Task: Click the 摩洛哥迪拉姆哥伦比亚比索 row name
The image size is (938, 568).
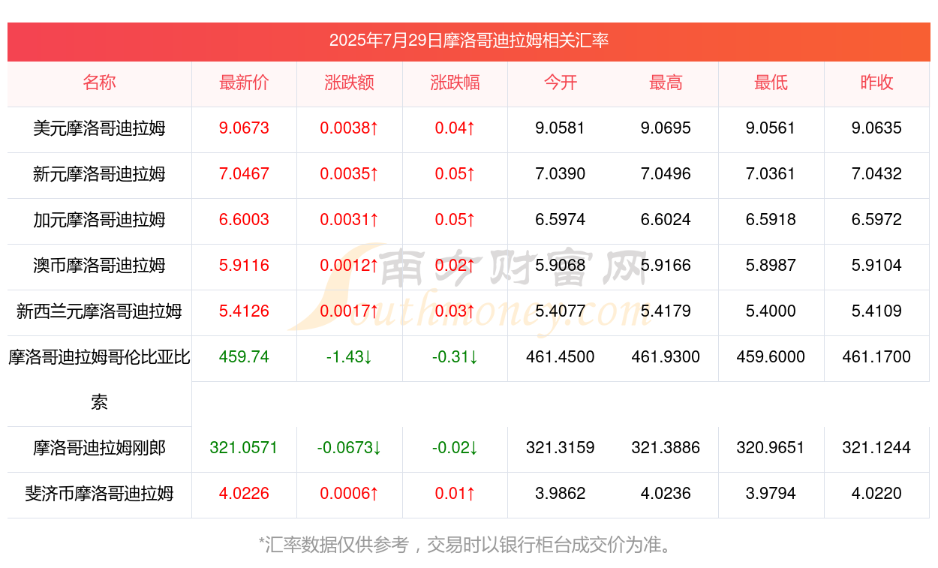Action: tap(99, 380)
